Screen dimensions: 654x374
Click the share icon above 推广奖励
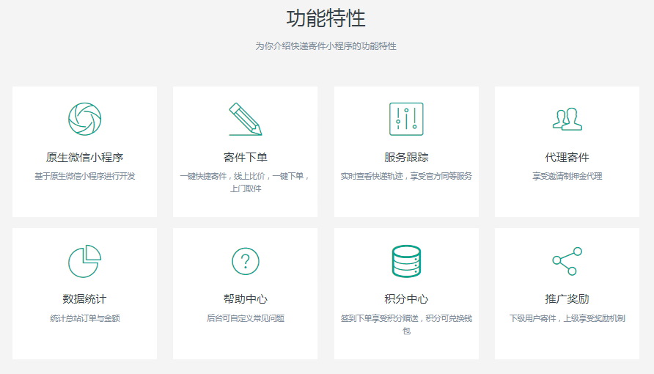pyautogui.click(x=567, y=261)
